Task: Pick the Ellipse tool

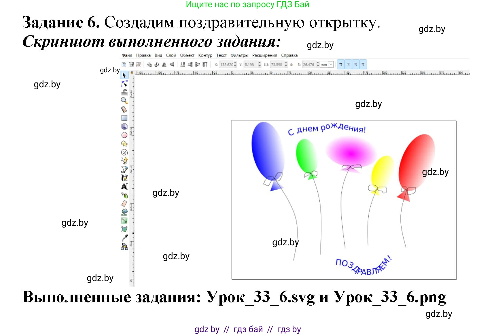Action: click(x=124, y=134)
